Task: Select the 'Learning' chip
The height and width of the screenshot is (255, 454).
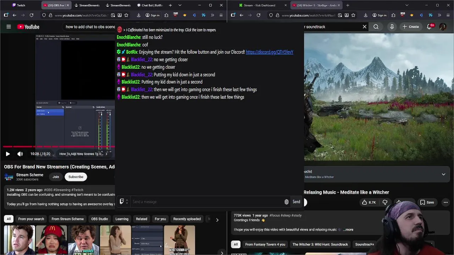Action: point(122,219)
